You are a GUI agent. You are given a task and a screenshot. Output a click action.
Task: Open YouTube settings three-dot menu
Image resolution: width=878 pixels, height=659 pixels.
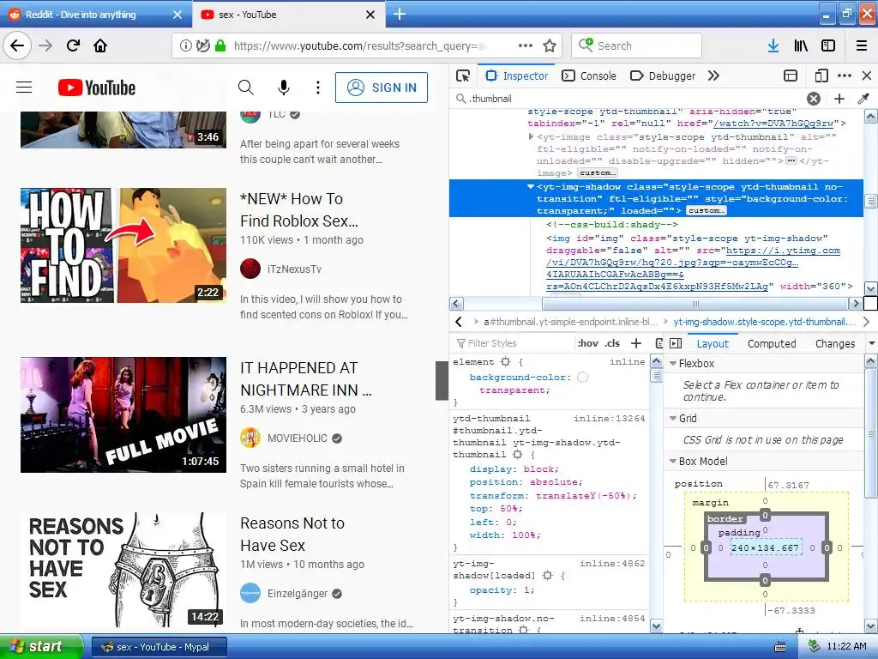coord(318,88)
